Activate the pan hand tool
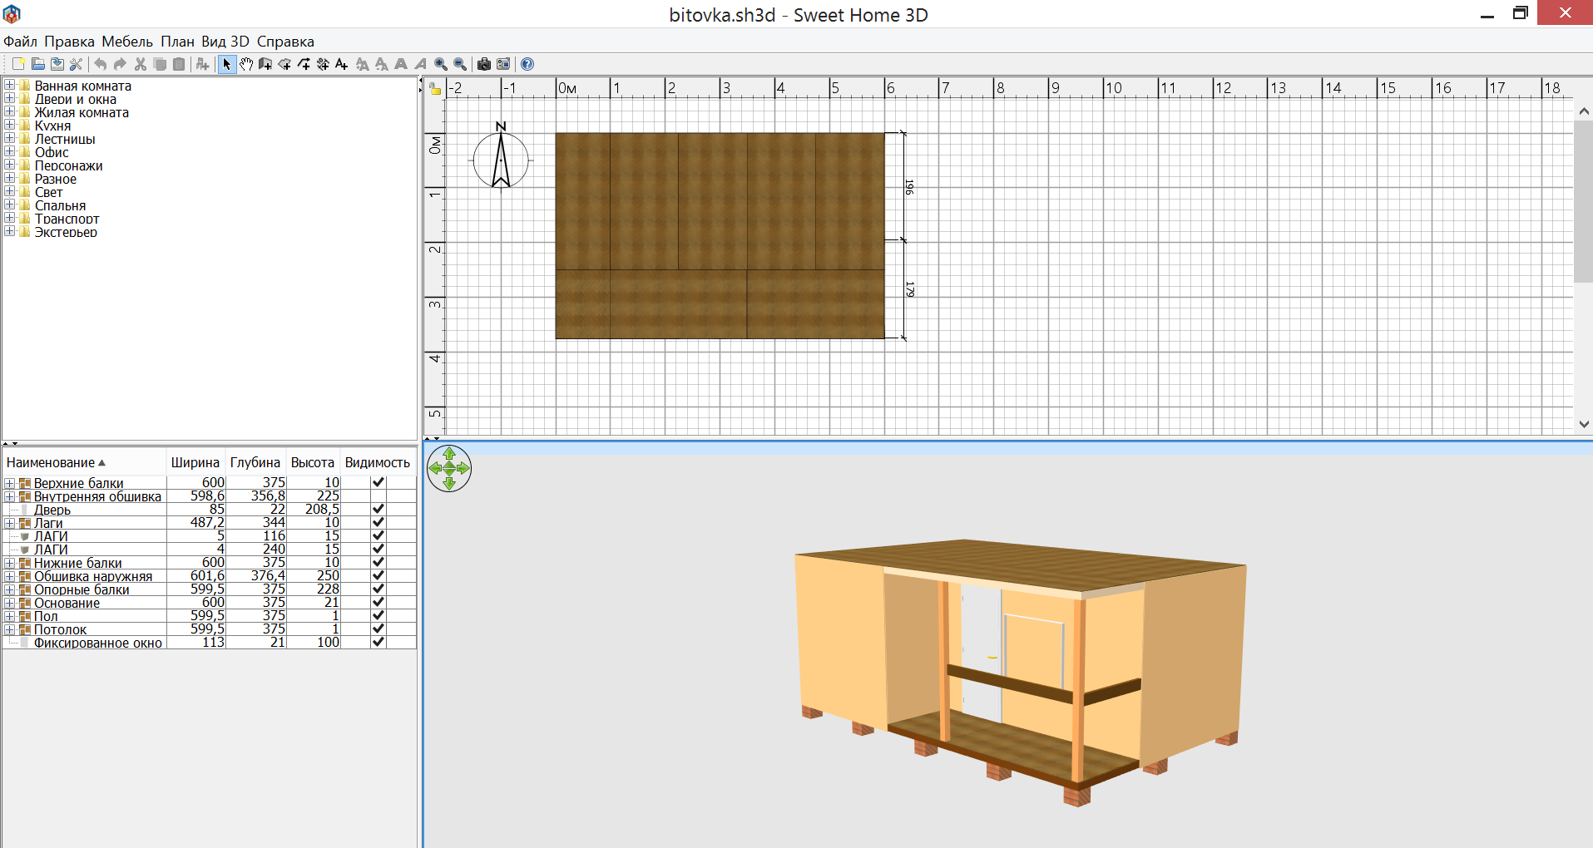Screen dimensions: 1593x848 click(246, 64)
